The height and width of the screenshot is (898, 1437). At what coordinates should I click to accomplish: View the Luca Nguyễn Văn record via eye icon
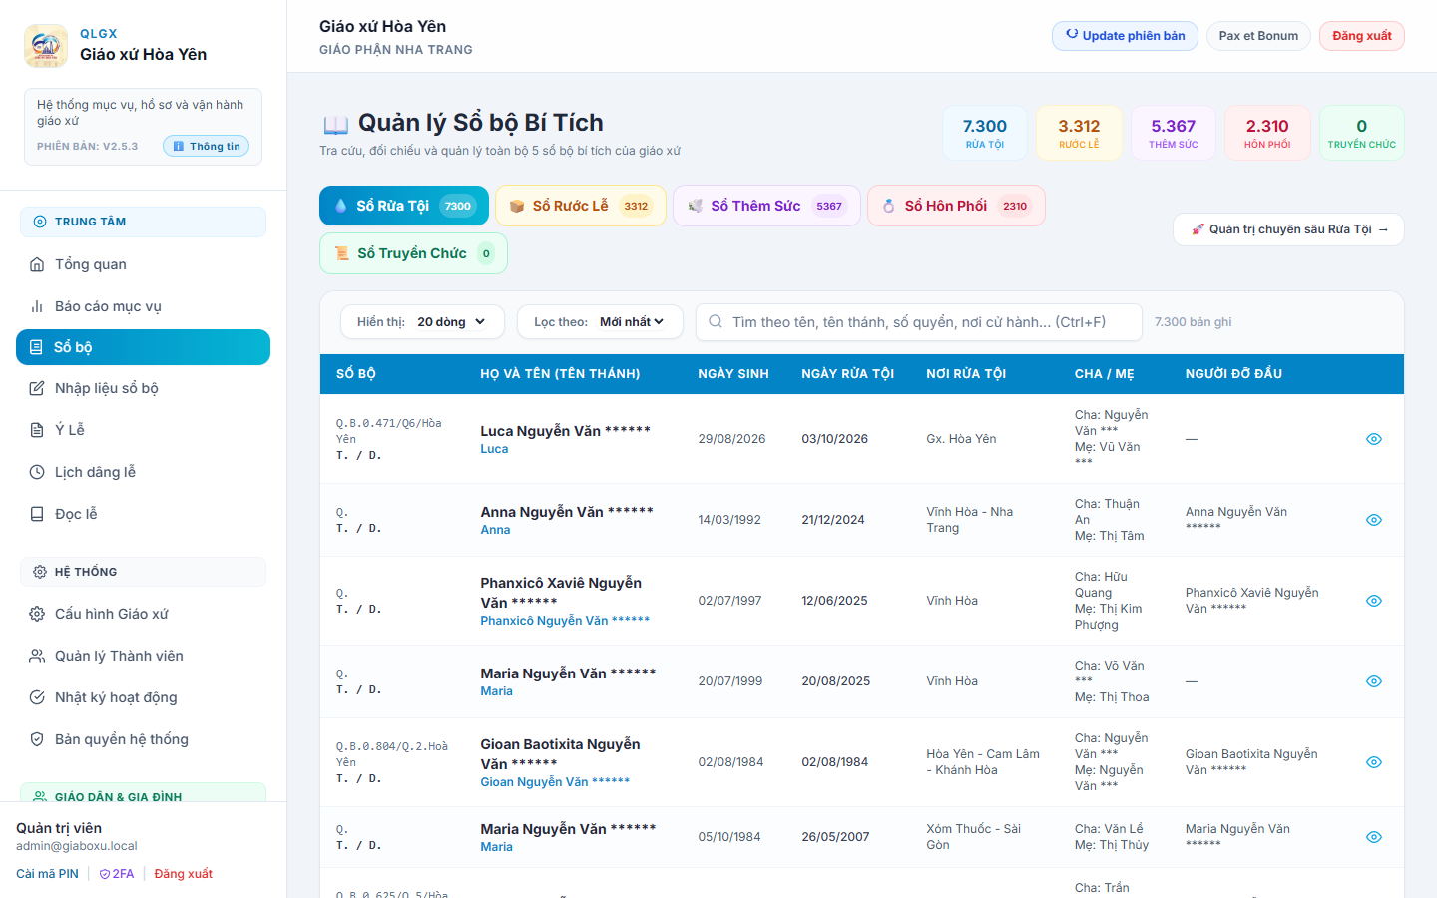(x=1374, y=439)
